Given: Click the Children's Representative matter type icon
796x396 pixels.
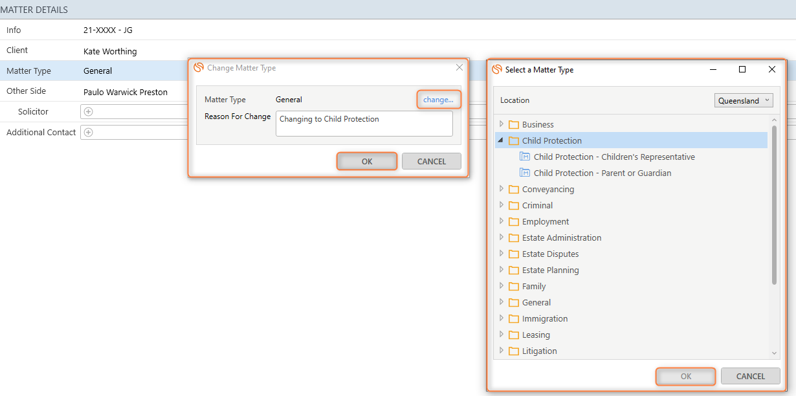Looking at the screenshot, I should (525, 157).
